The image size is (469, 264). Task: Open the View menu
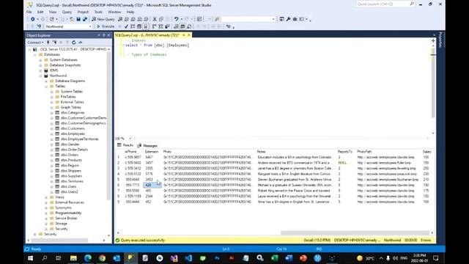(x=53, y=12)
